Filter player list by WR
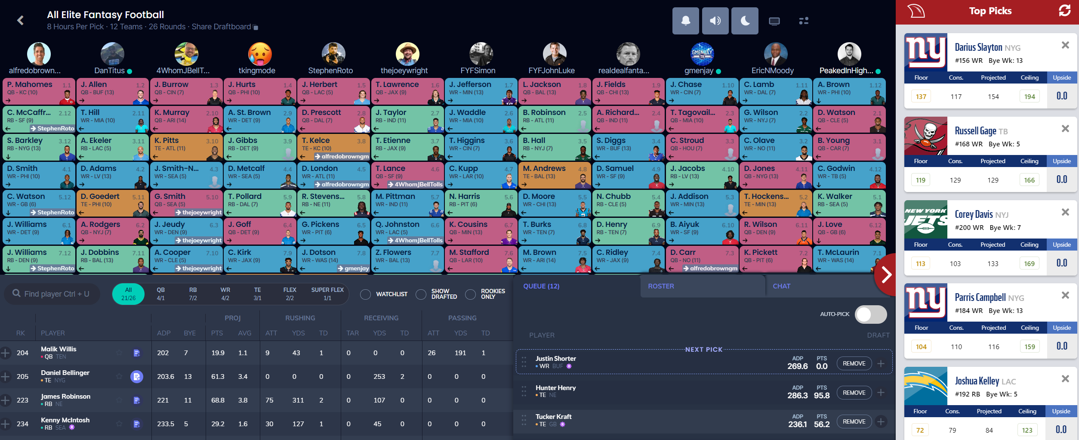The width and height of the screenshot is (1079, 440). click(225, 294)
